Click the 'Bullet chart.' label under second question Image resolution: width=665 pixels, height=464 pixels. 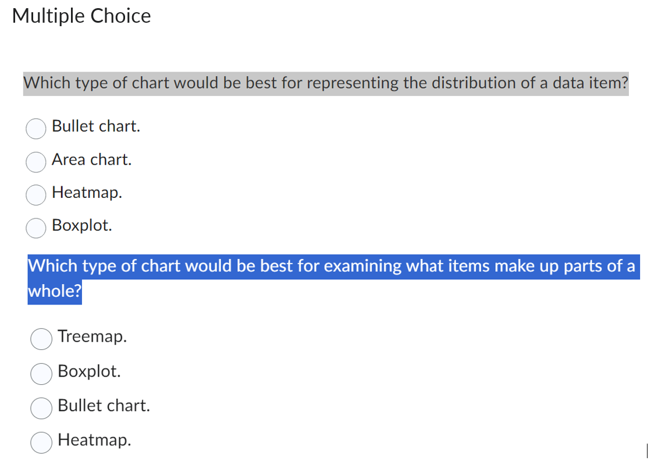pyautogui.click(x=104, y=406)
